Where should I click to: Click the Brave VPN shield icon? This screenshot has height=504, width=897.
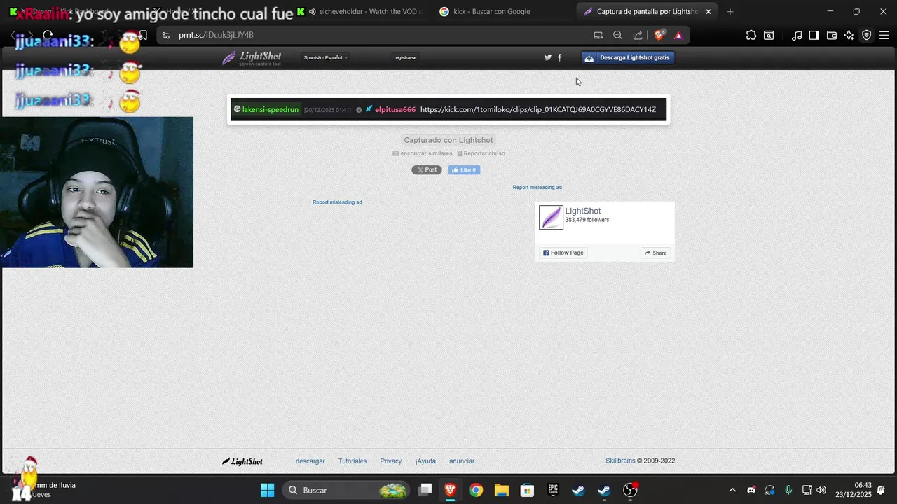pyautogui.click(x=866, y=35)
